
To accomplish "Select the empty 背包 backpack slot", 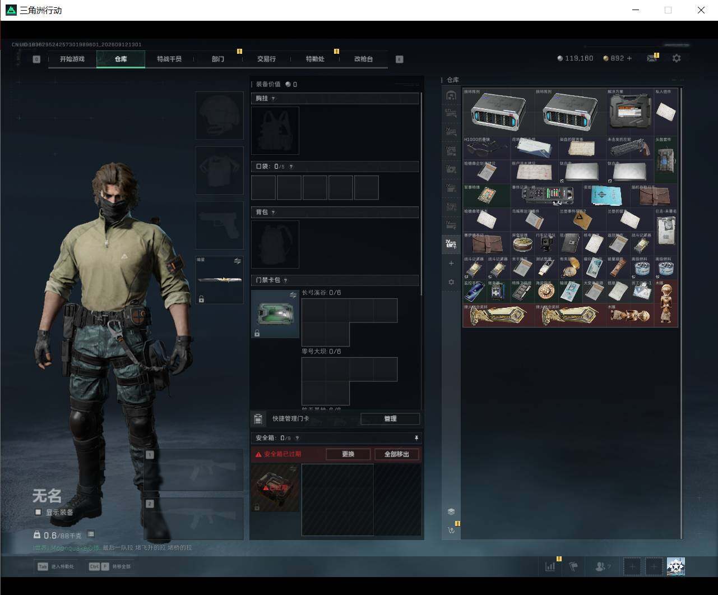I will coord(275,244).
